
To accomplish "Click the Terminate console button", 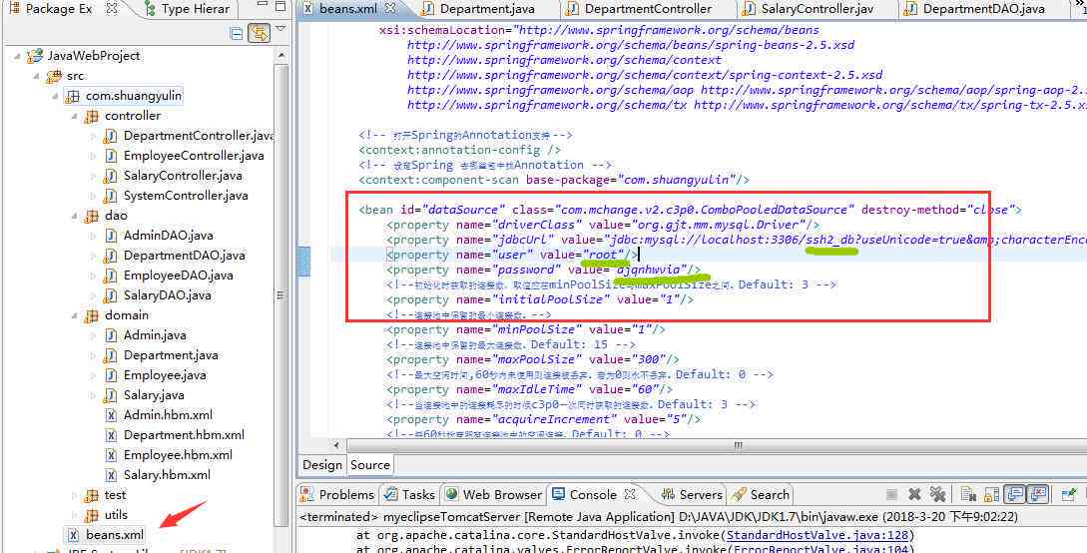I will coord(892,494).
